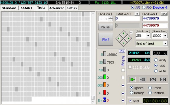The width and height of the screenshot is (170, 105).
Task: Click the 21842 Mb progress display
Action: (x=139, y=53)
